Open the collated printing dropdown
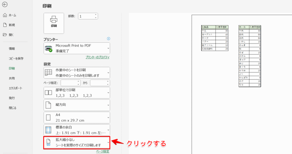This screenshot has height=154, width=292. click(77, 93)
